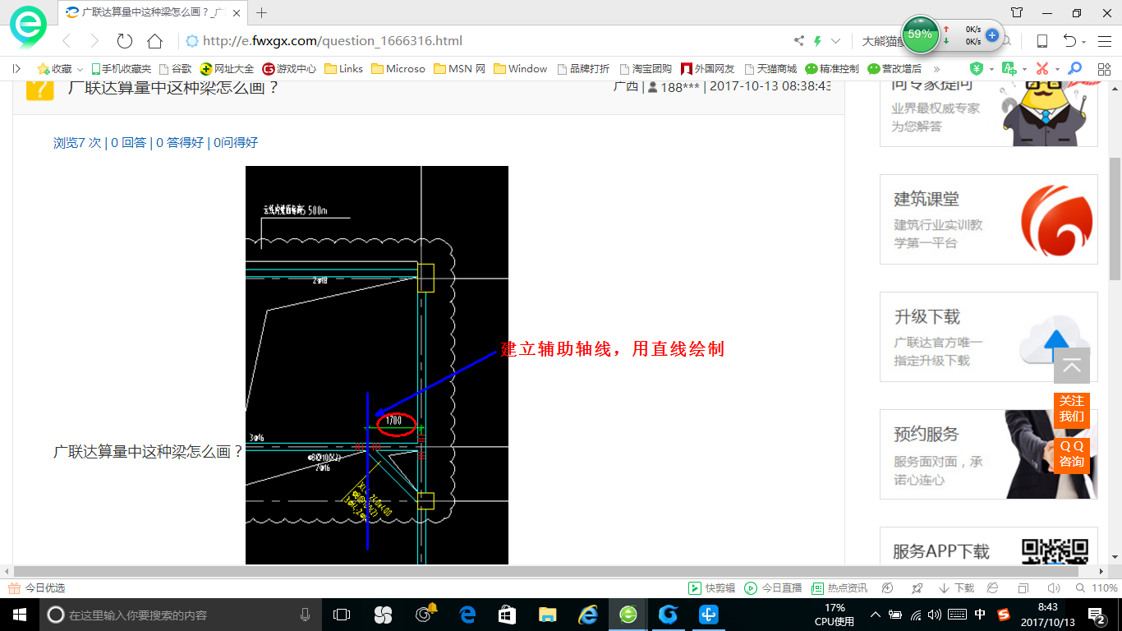
Task: Click the vertical page scrollbar
Action: 1115,218
